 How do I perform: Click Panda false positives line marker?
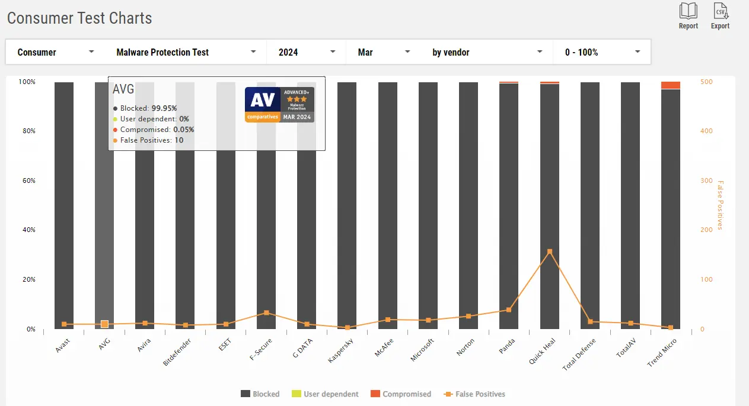point(509,310)
